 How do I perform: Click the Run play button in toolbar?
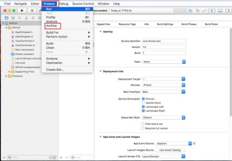pos(22,10)
